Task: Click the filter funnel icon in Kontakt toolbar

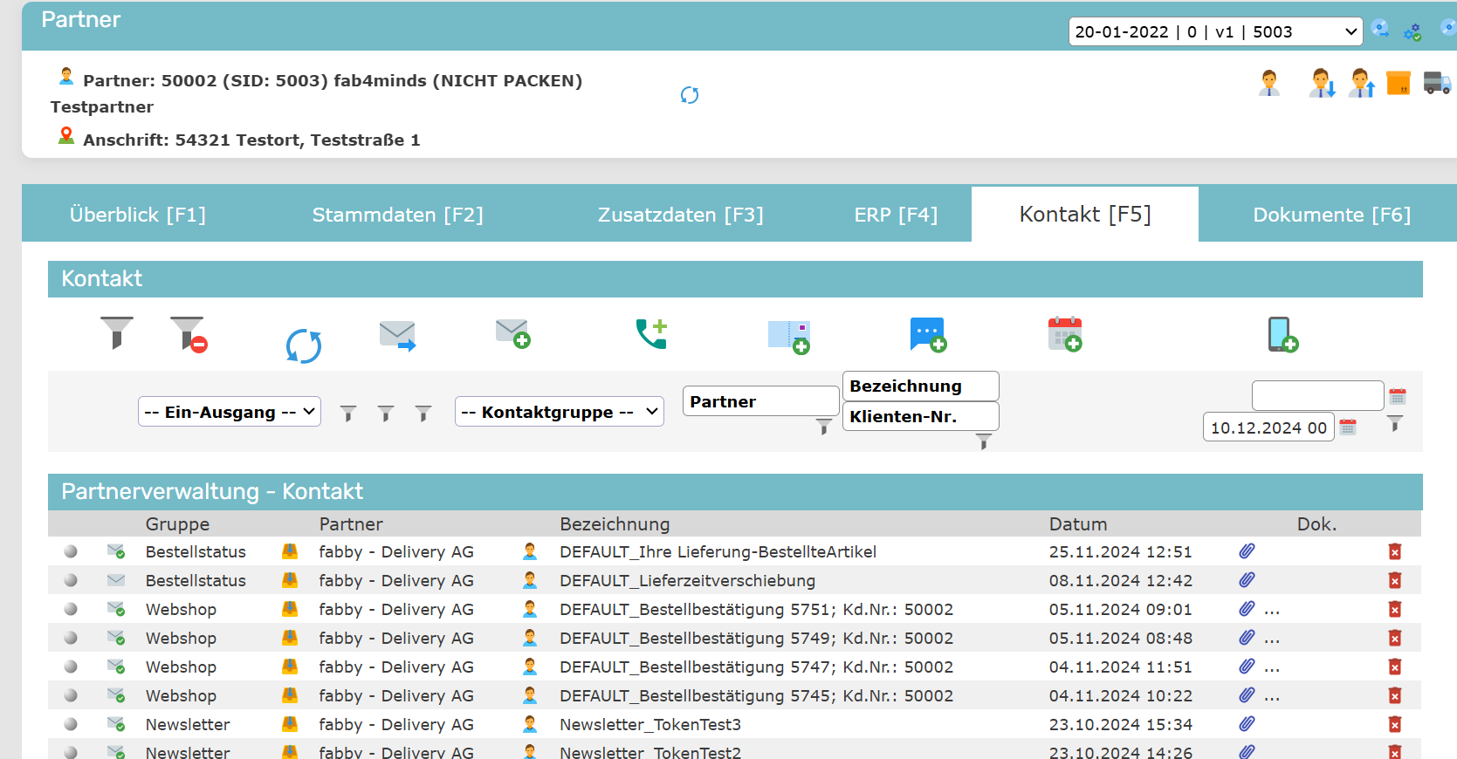Action: click(x=116, y=332)
